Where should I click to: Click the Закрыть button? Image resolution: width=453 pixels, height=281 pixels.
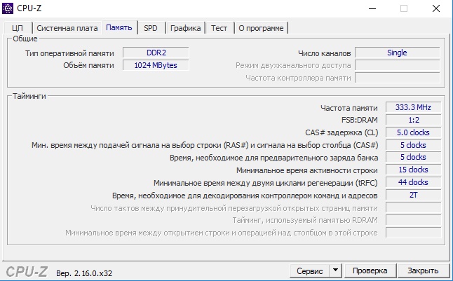coord(423,270)
